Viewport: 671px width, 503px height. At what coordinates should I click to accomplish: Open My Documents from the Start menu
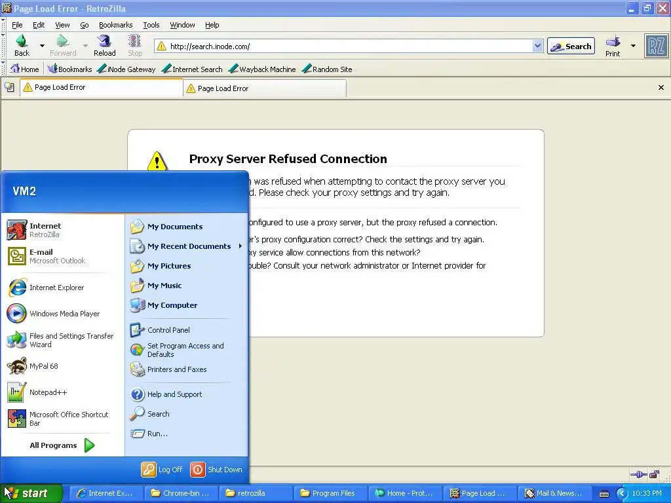[x=186, y=227]
